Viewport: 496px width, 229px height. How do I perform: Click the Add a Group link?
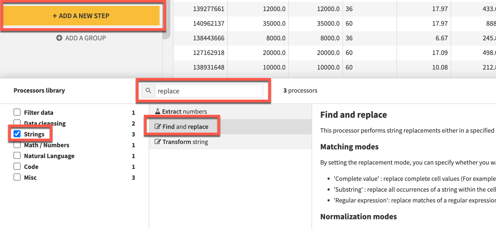click(85, 38)
